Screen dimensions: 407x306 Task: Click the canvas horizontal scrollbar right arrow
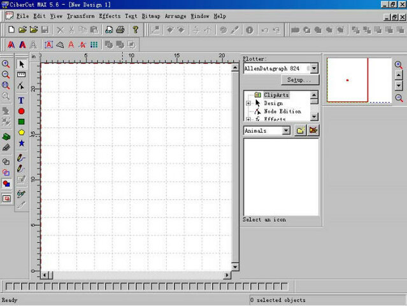pyautogui.click(x=227, y=275)
